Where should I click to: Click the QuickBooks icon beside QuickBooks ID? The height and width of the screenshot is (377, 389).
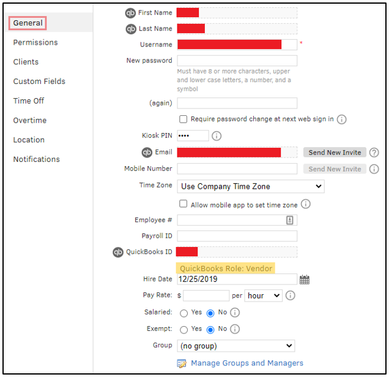click(x=118, y=252)
